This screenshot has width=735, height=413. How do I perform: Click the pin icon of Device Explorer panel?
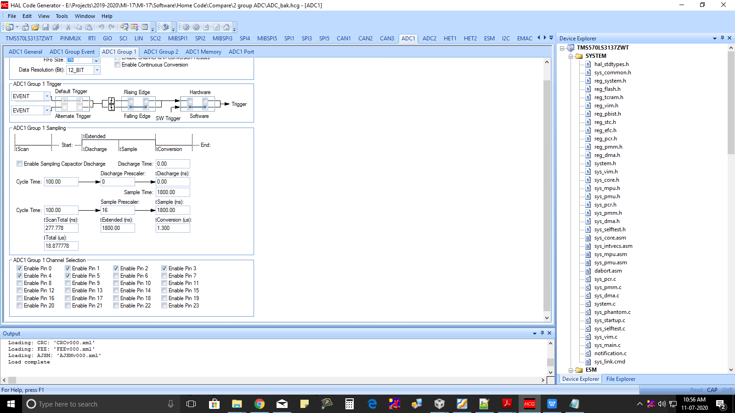click(x=722, y=38)
